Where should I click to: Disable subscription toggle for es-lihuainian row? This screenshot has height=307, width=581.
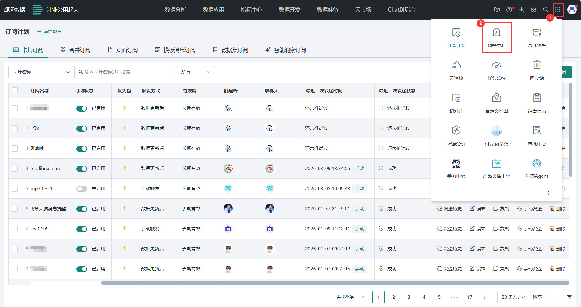[x=82, y=169]
